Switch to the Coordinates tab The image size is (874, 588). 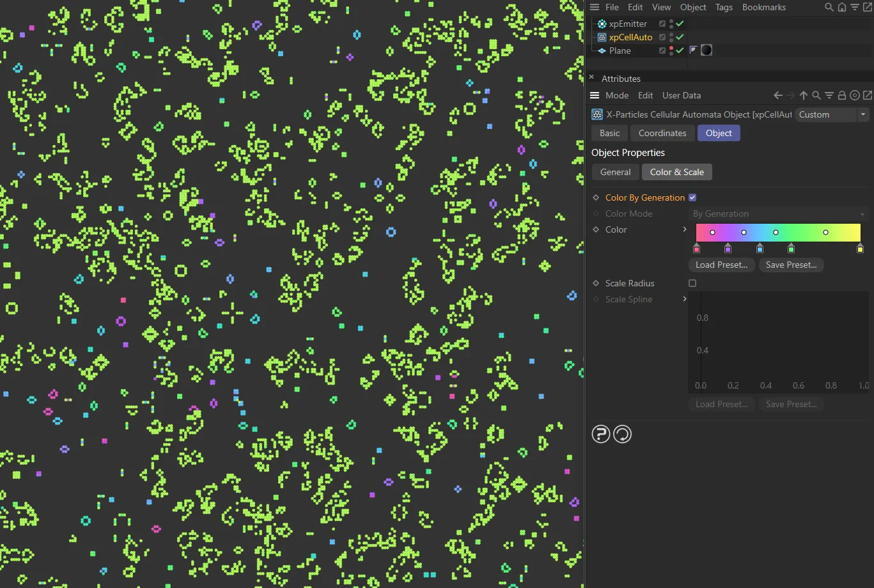coord(662,133)
